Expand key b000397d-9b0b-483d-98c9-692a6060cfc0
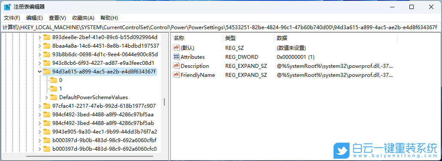This screenshot has width=442, height=161. pyautogui.click(x=40, y=149)
